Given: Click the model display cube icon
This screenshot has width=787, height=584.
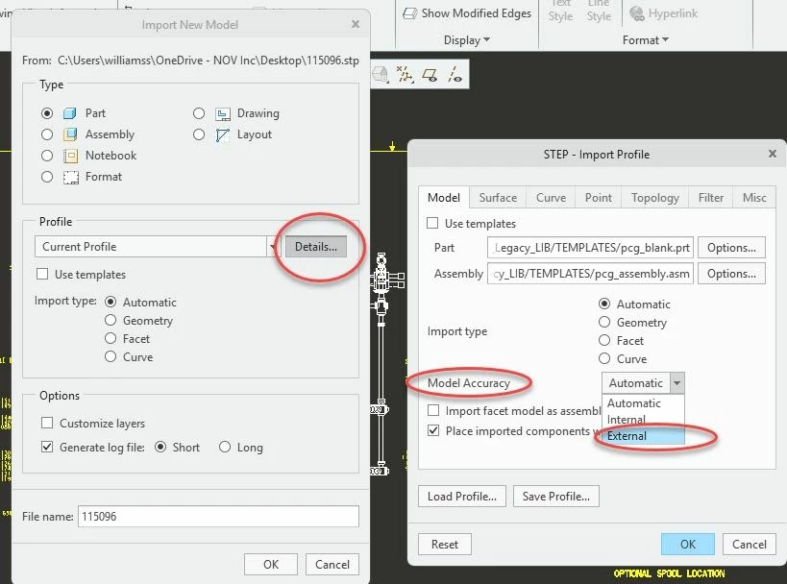Looking at the screenshot, I should [x=380, y=75].
